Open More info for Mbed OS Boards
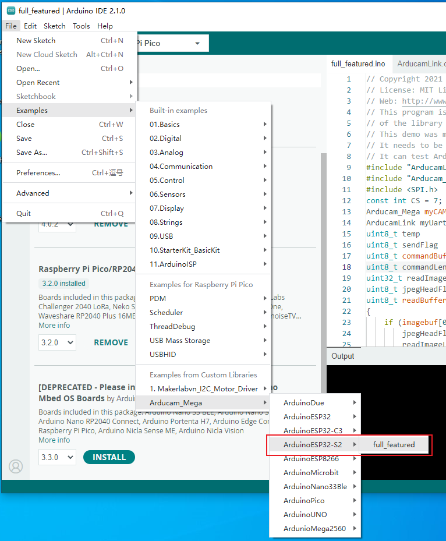This screenshot has width=446, height=541. click(54, 440)
